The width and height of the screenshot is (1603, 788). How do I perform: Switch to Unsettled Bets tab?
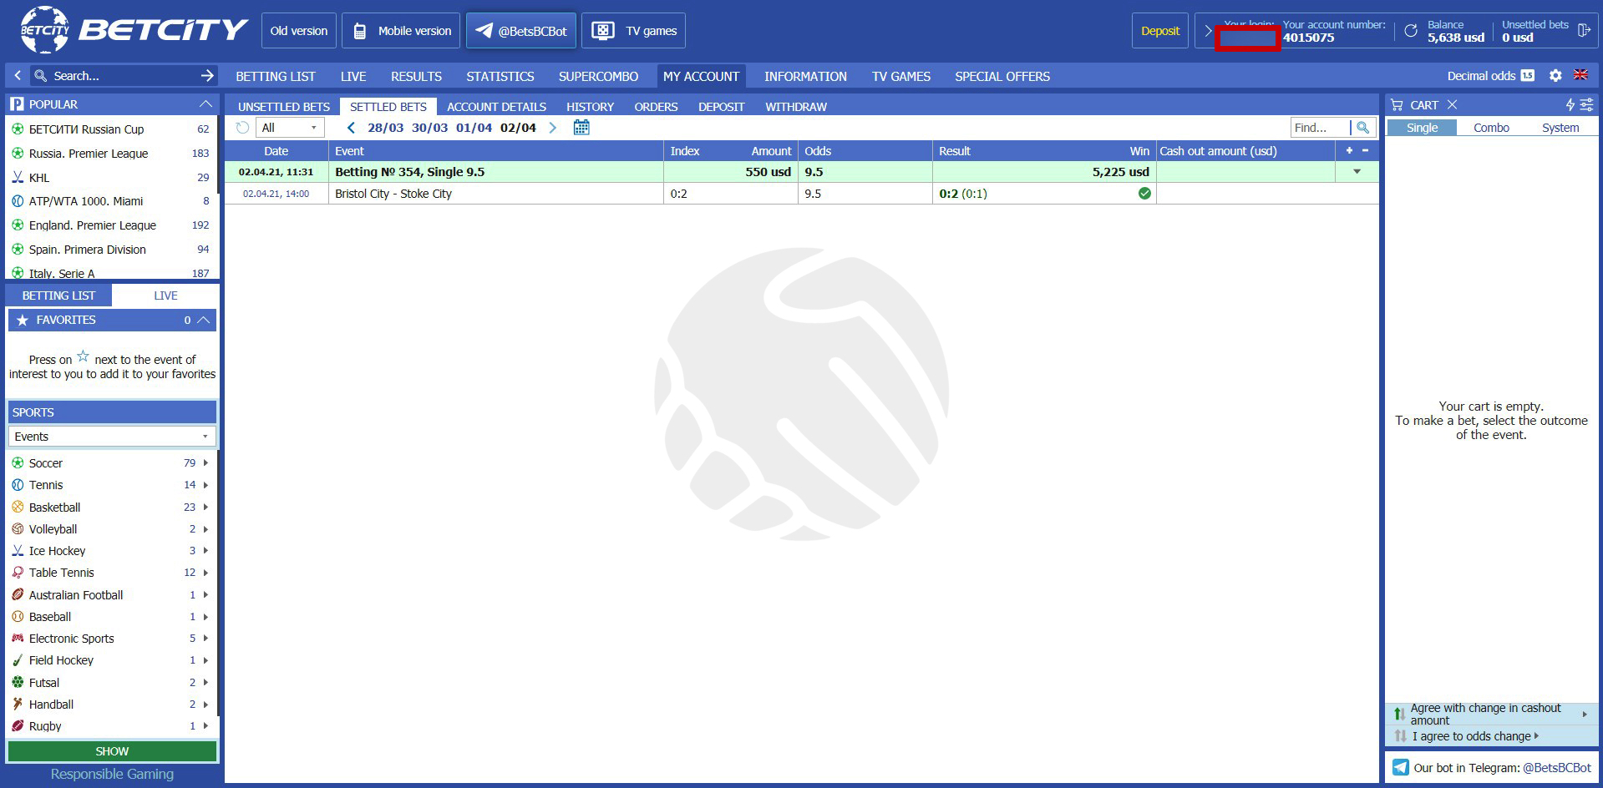[x=283, y=106]
